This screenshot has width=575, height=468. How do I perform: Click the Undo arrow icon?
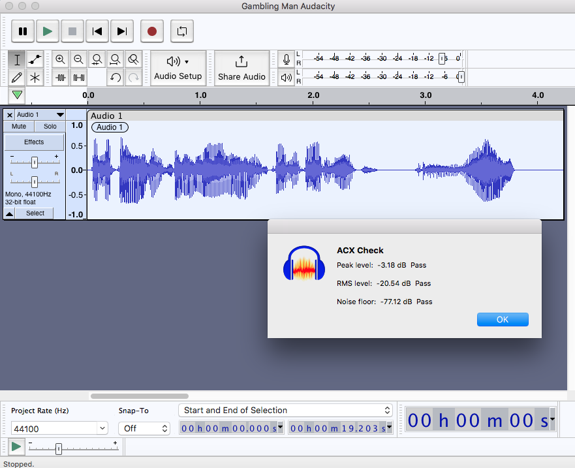point(115,78)
